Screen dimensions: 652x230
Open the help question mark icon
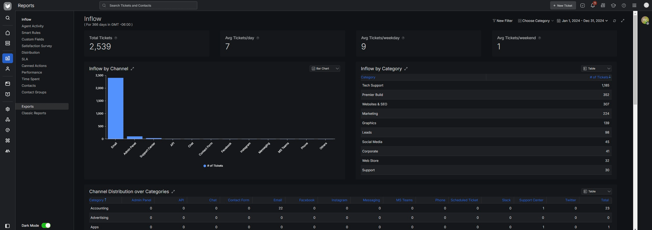tap(624, 6)
